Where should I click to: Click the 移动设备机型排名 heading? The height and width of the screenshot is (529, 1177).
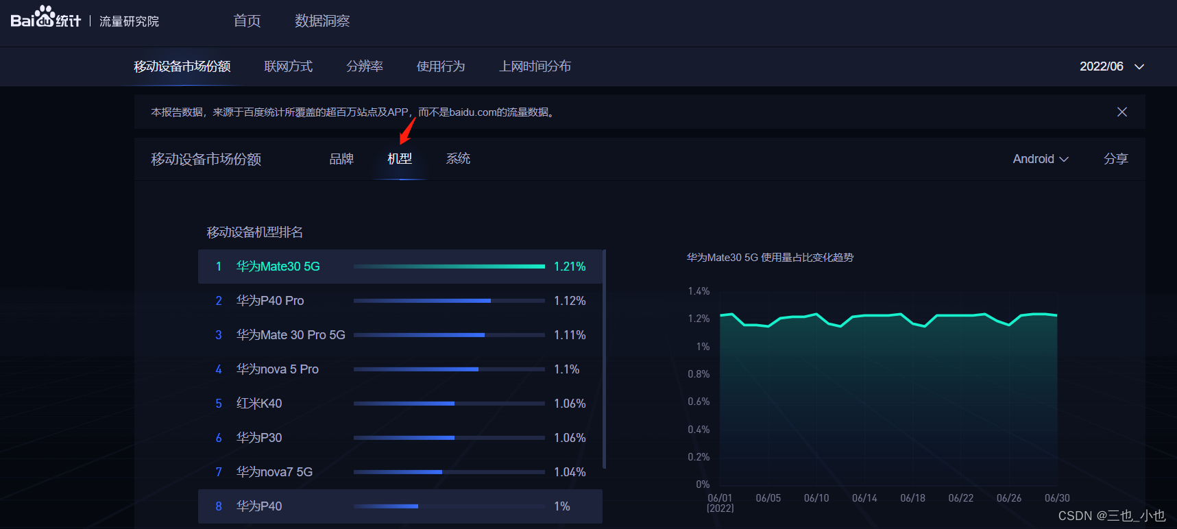[255, 232]
